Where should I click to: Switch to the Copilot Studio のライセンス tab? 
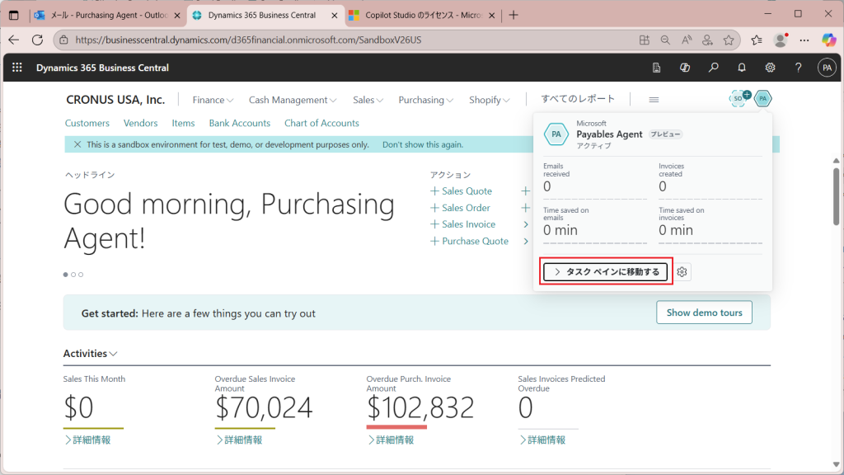423,15
